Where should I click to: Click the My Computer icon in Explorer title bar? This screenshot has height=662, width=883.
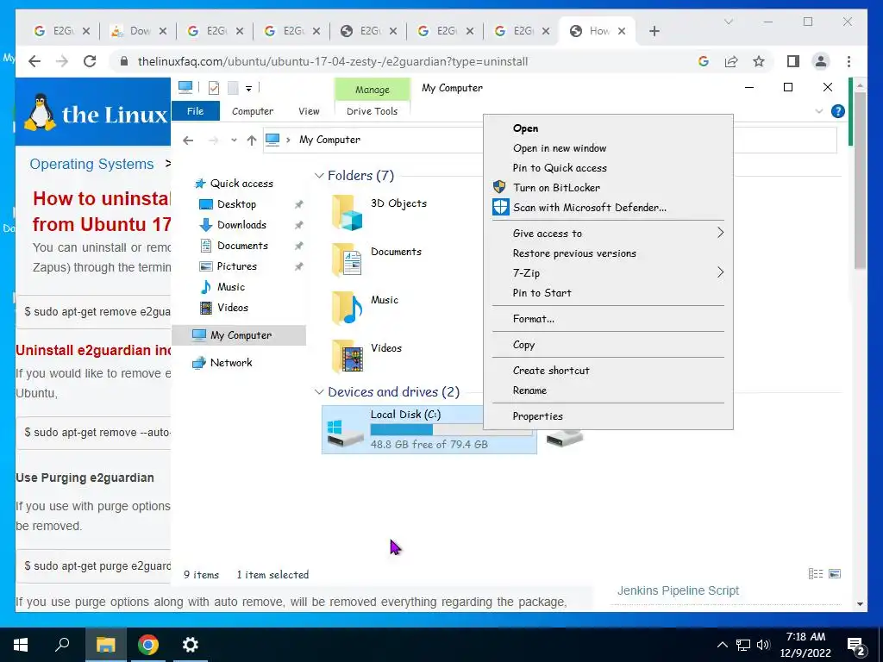coord(185,87)
